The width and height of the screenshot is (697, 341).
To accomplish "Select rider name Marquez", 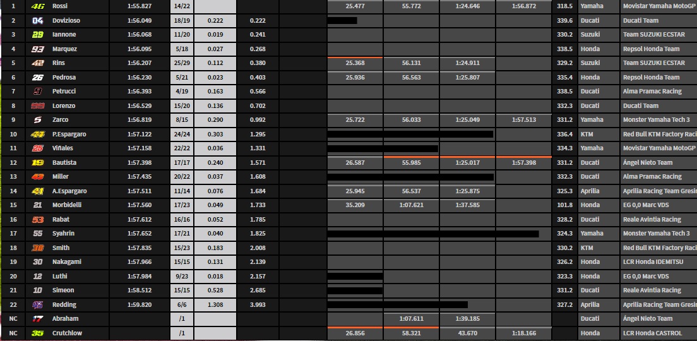I will coord(64,49).
